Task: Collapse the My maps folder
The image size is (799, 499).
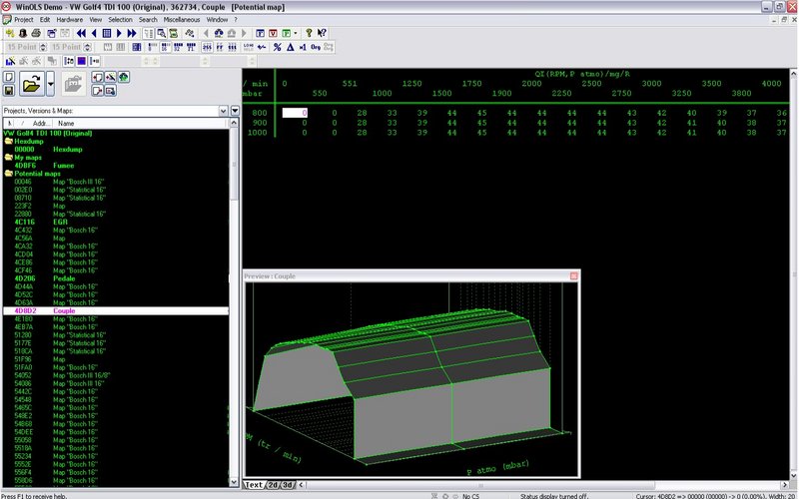Action: point(8,158)
